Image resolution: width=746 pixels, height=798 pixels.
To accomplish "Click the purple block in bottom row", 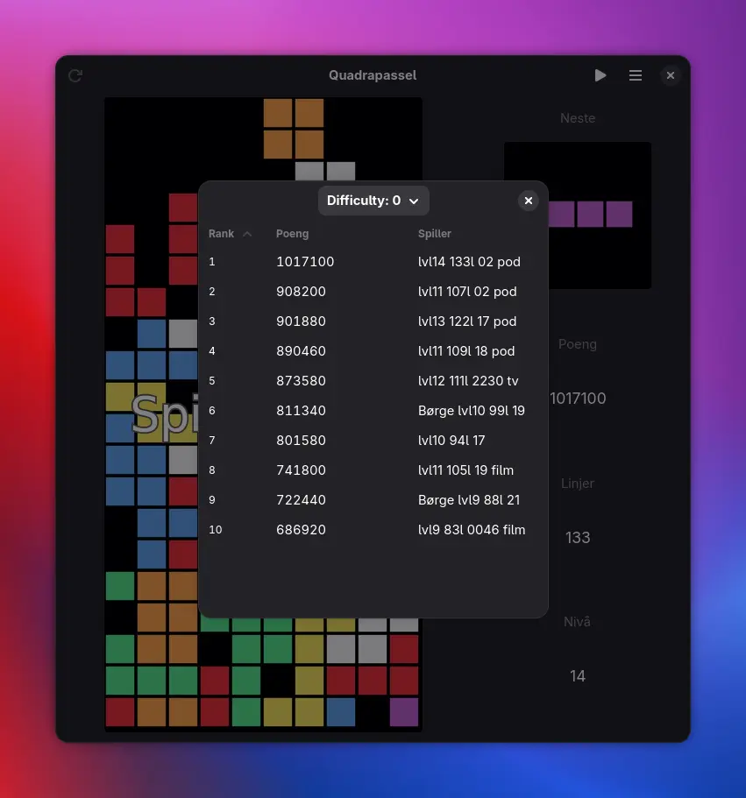I will click(x=404, y=712).
